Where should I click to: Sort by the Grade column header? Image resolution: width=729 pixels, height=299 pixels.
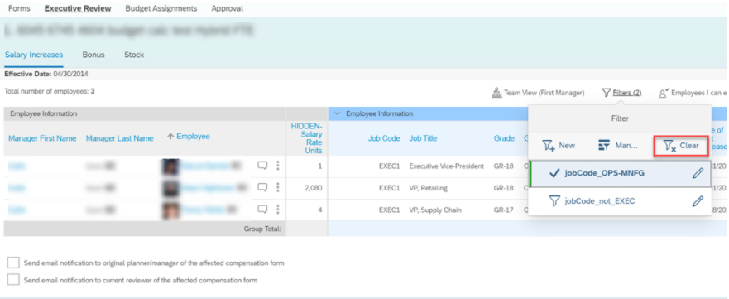click(504, 138)
